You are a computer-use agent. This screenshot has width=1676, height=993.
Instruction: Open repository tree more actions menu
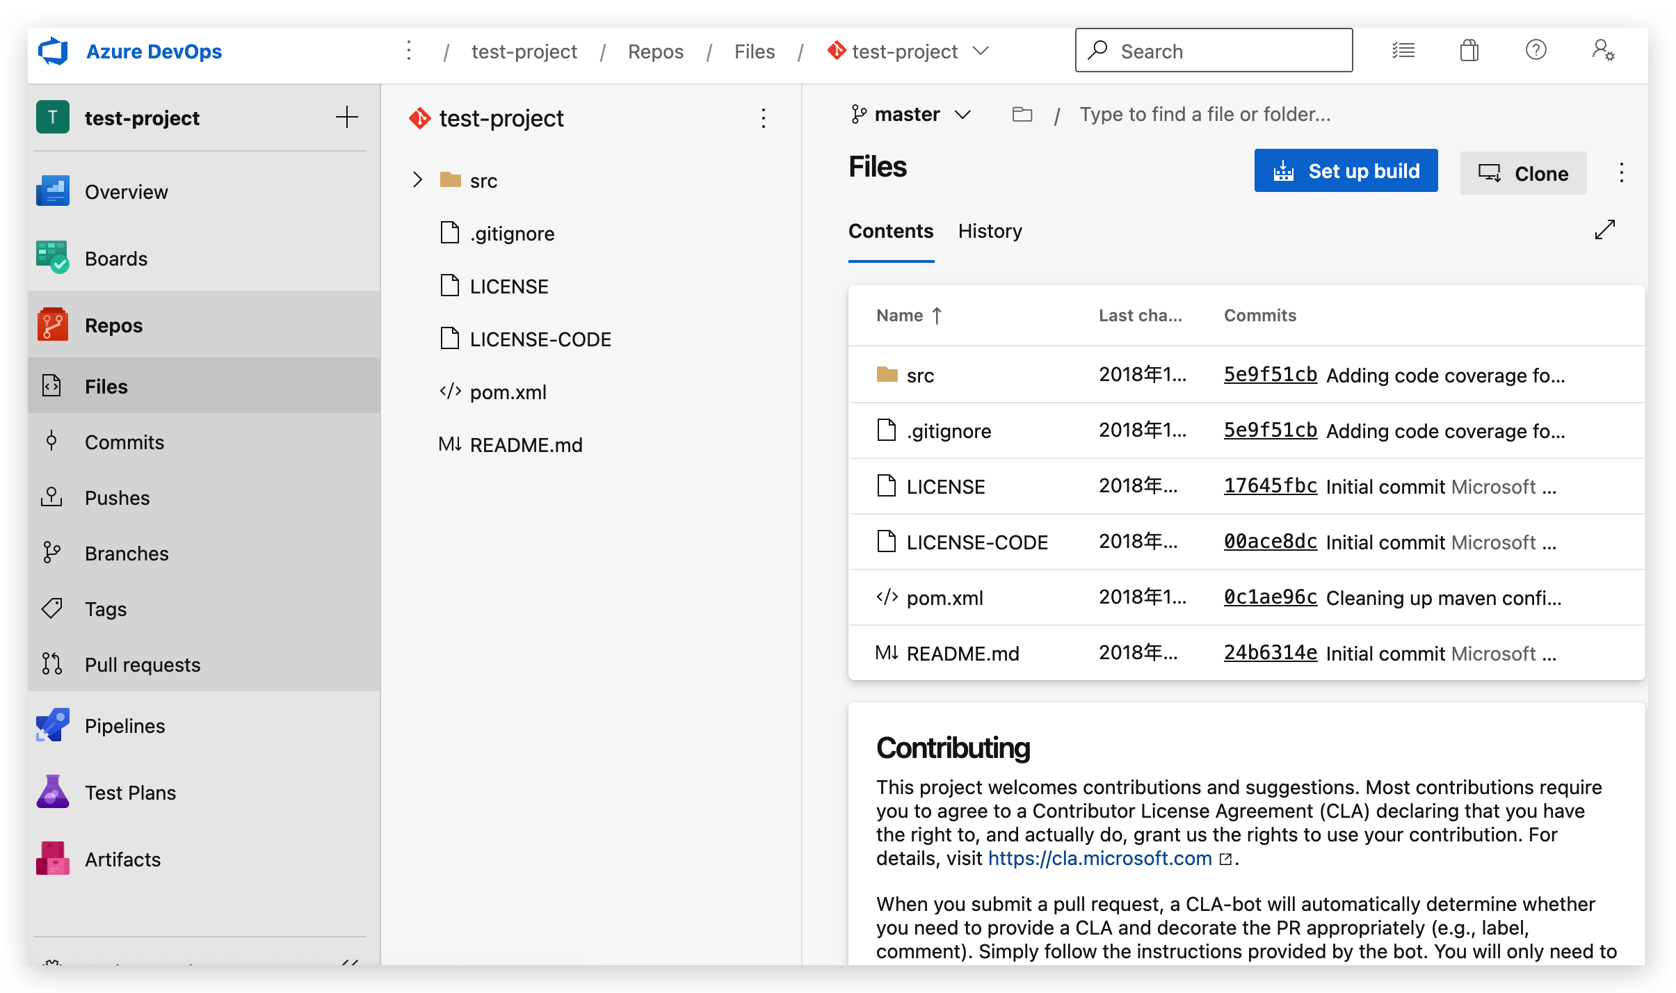764,118
